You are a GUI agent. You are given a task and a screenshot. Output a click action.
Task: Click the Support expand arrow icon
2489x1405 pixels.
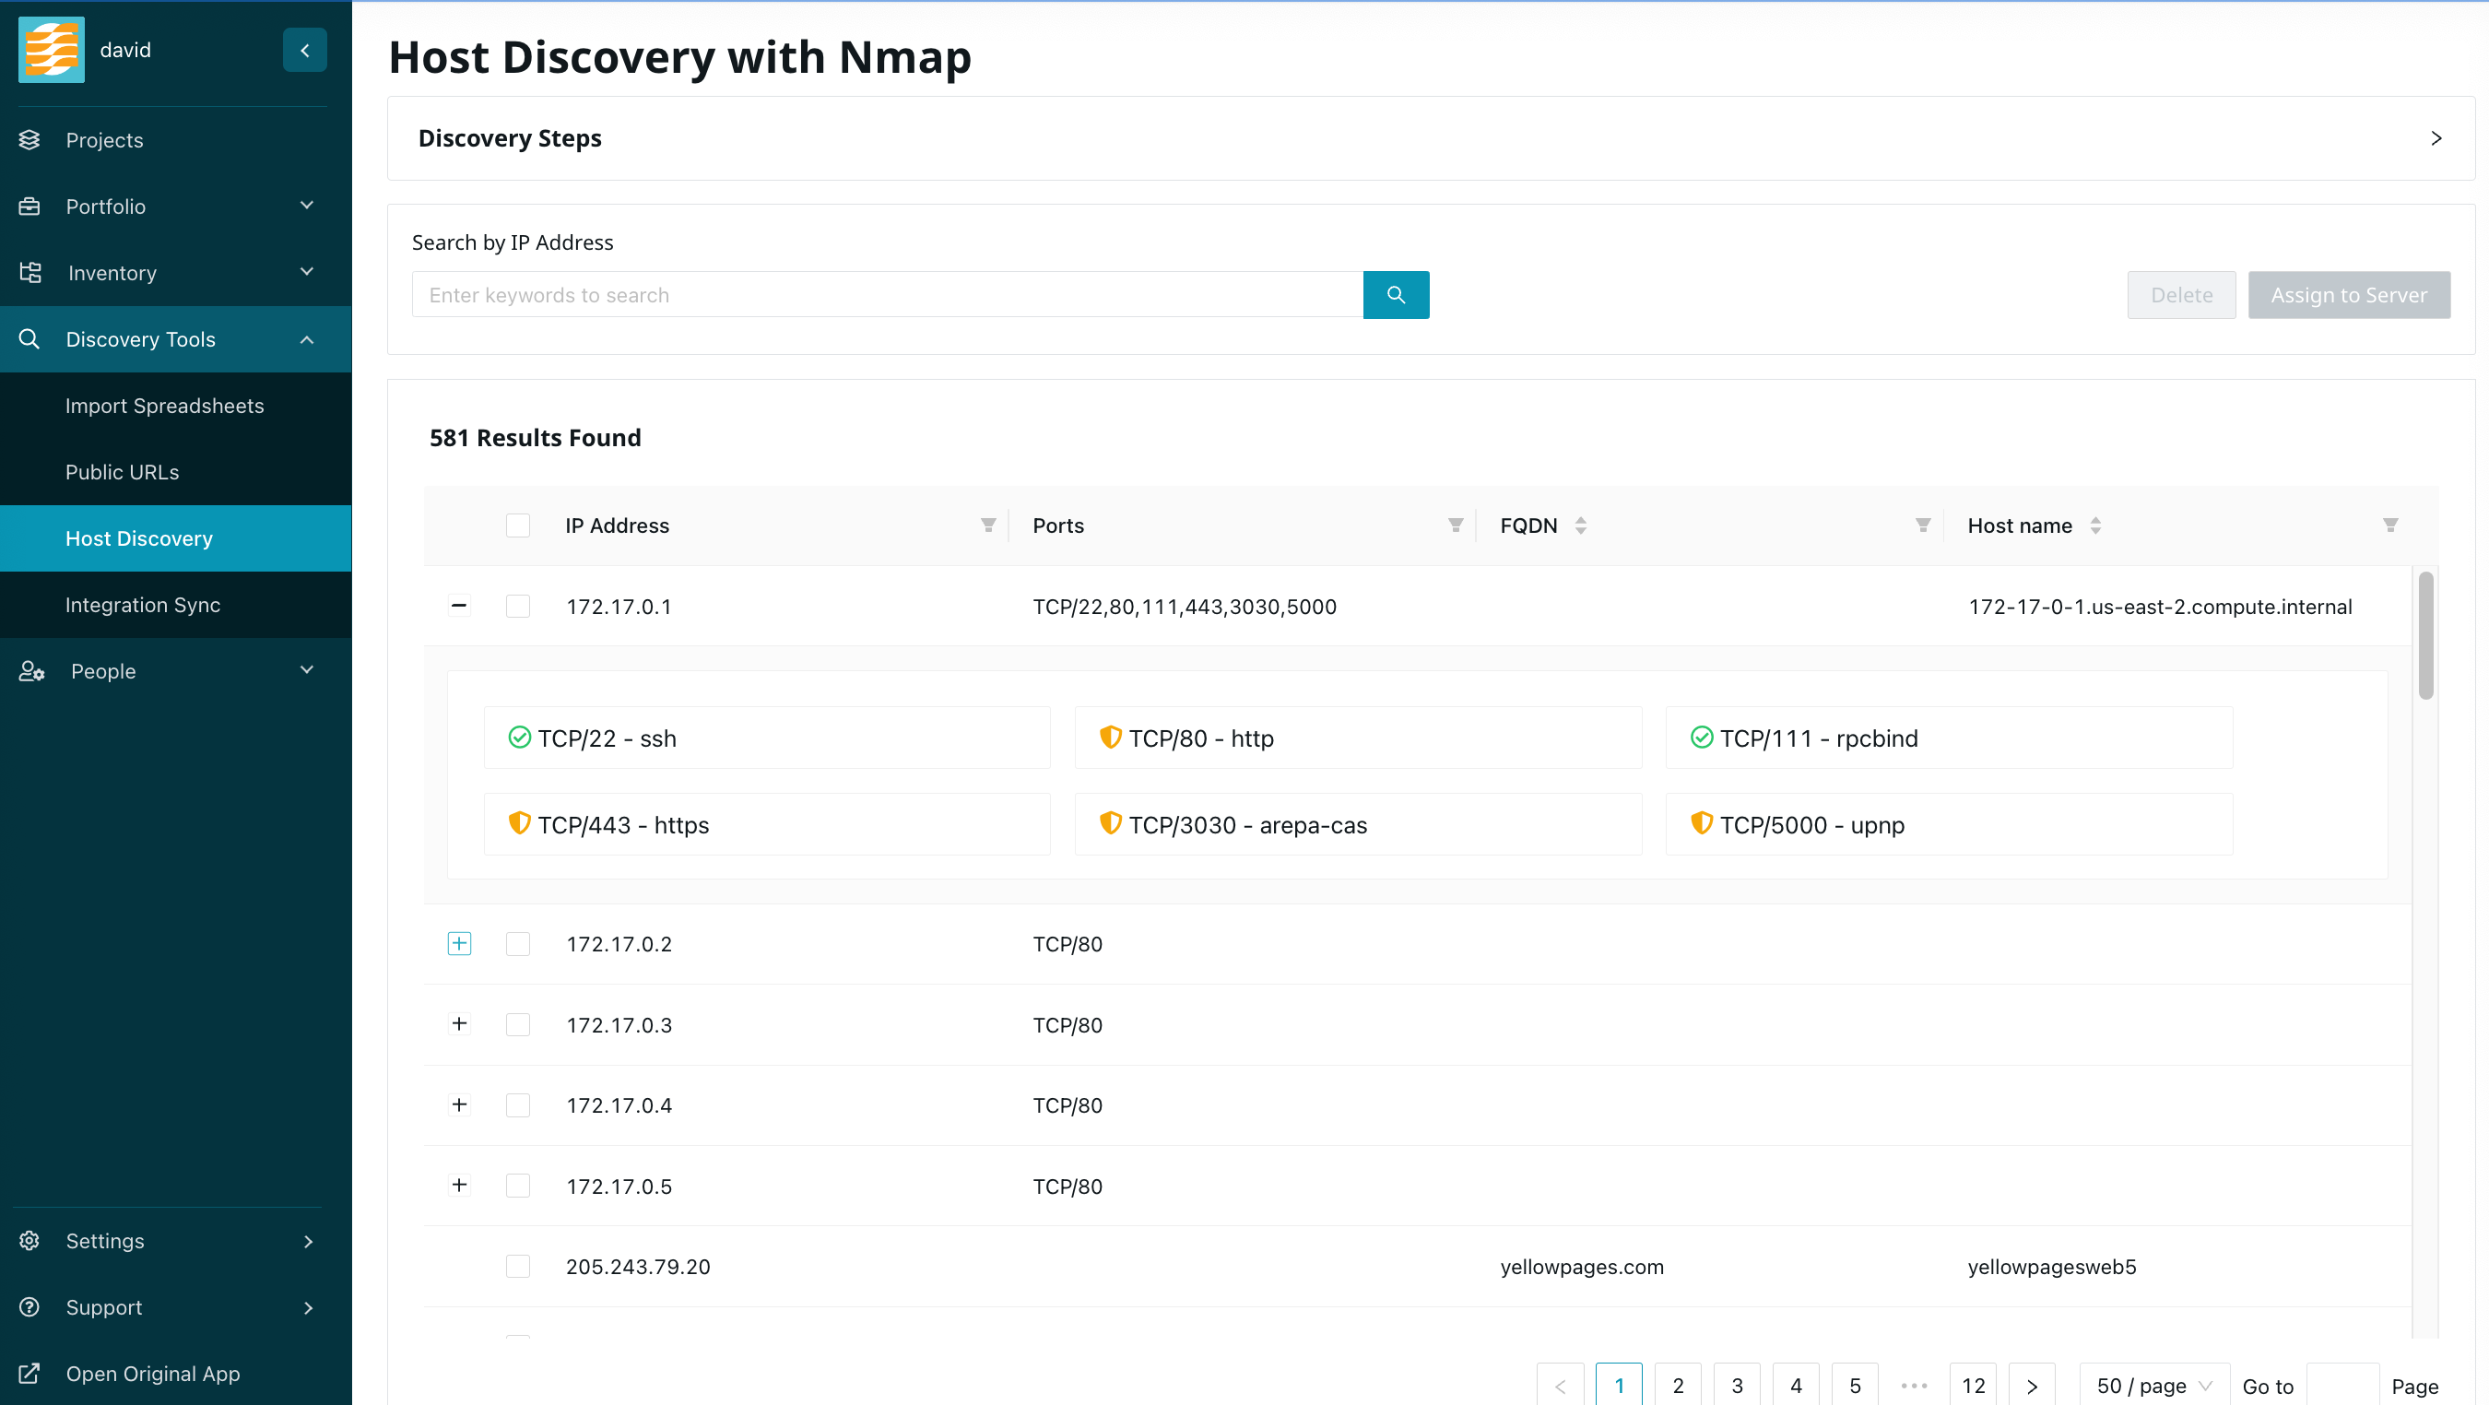tap(306, 1307)
